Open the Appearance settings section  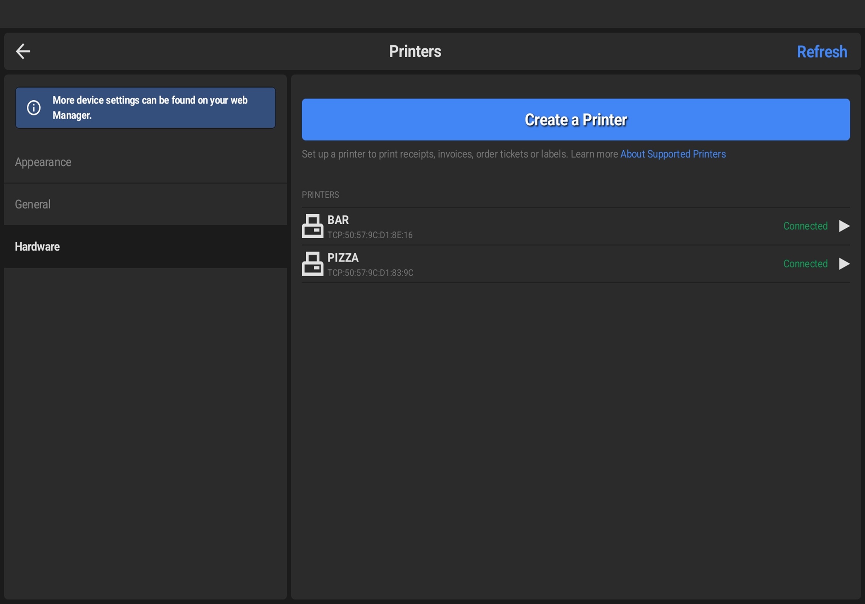click(43, 162)
